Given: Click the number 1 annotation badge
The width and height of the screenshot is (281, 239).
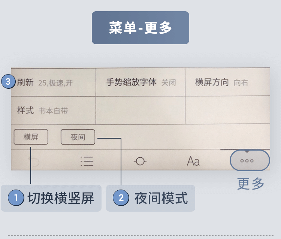Looking at the screenshot, I should (16, 198).
